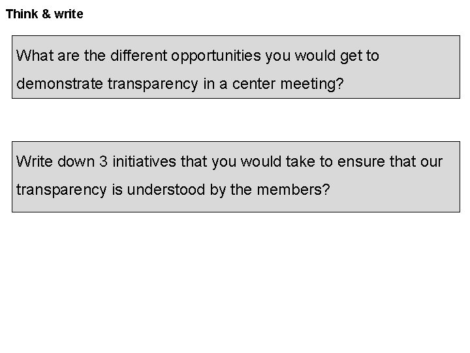Click the ampersand in the slide title
470x353 pixels.
[x=46, y=14]
